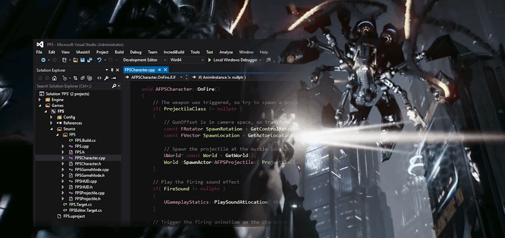Open the Debug menu
Image resolution: width=505 pixels, height=238 pixels.
click(x=136, y=52)
